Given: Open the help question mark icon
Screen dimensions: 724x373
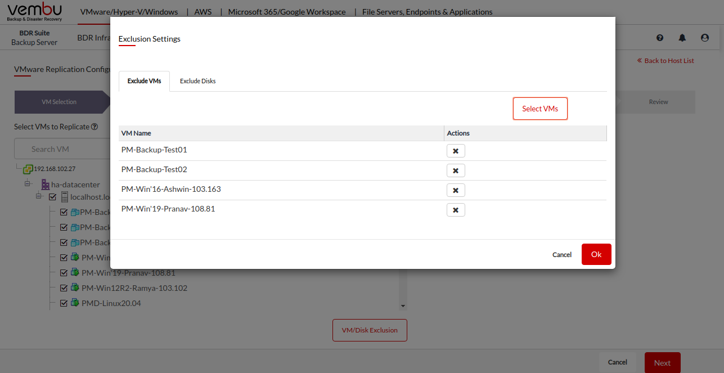Looking at the screenshot, I should point(660,38).
